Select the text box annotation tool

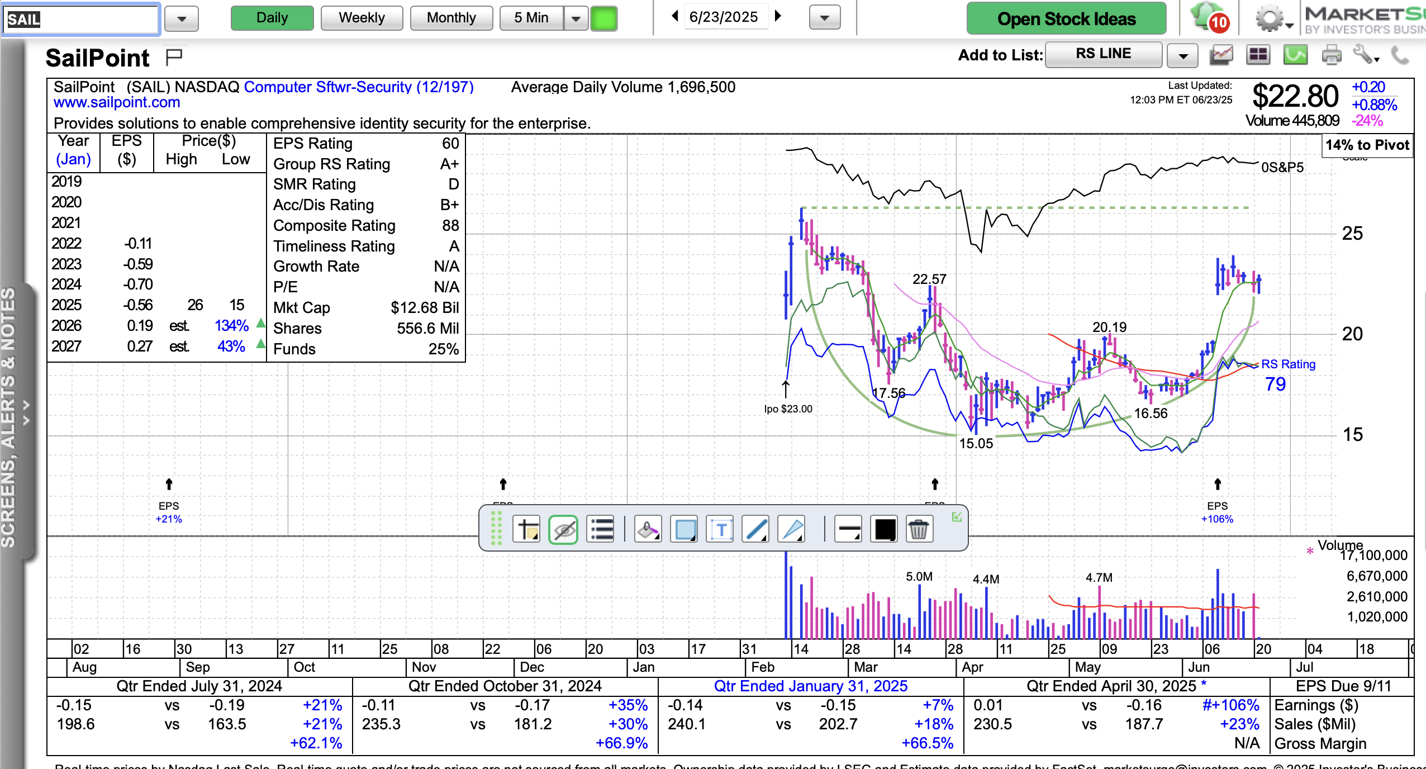(720, 529)
